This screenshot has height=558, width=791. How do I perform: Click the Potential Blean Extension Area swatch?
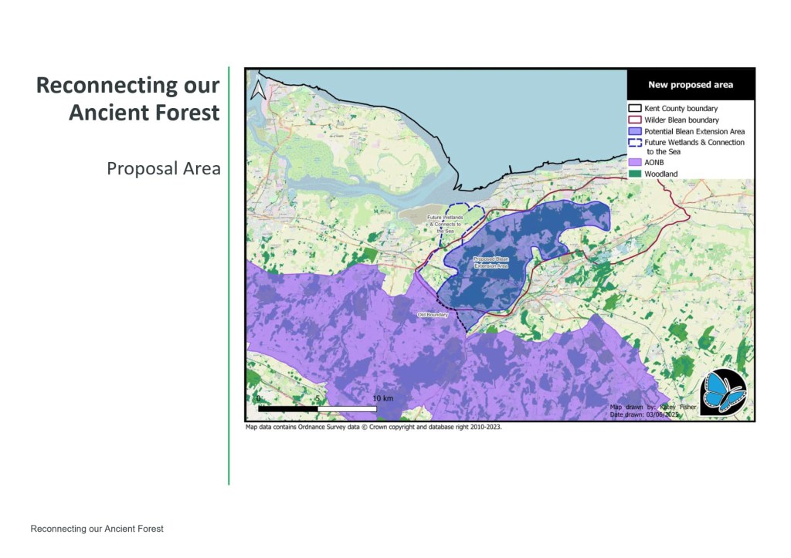(635, 131)
